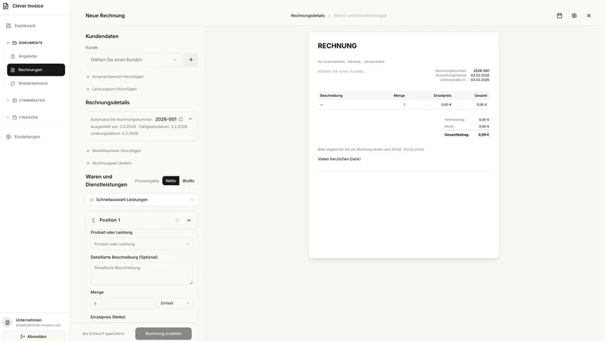Click Rechnung erstellen button

coord(164,333)
